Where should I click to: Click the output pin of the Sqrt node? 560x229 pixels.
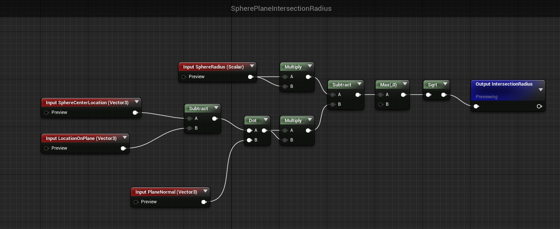pyautogui.click(x=443, y=95)
